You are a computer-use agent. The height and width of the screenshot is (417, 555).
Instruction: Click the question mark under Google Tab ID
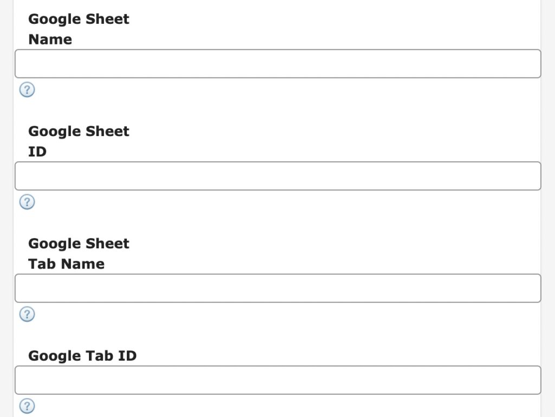pyautogui.click(x=27, y=406)
